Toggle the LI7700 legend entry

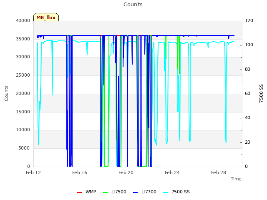click(145, 192)
